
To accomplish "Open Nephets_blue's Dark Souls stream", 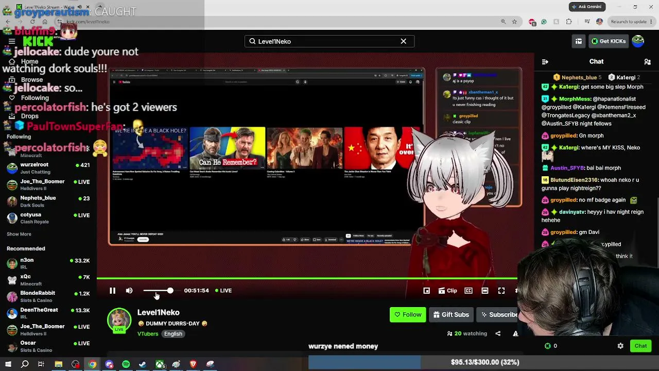I will pyautogui.click(x=48, y=201).
